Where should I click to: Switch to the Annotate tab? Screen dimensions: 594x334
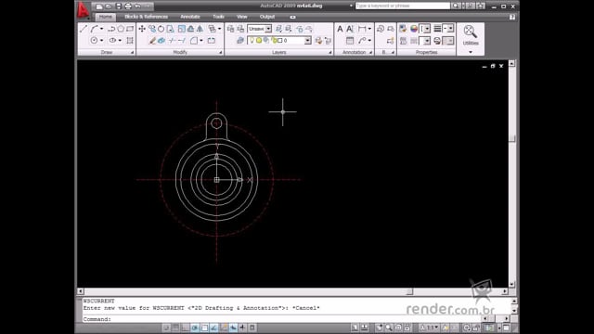pos(190,17)
